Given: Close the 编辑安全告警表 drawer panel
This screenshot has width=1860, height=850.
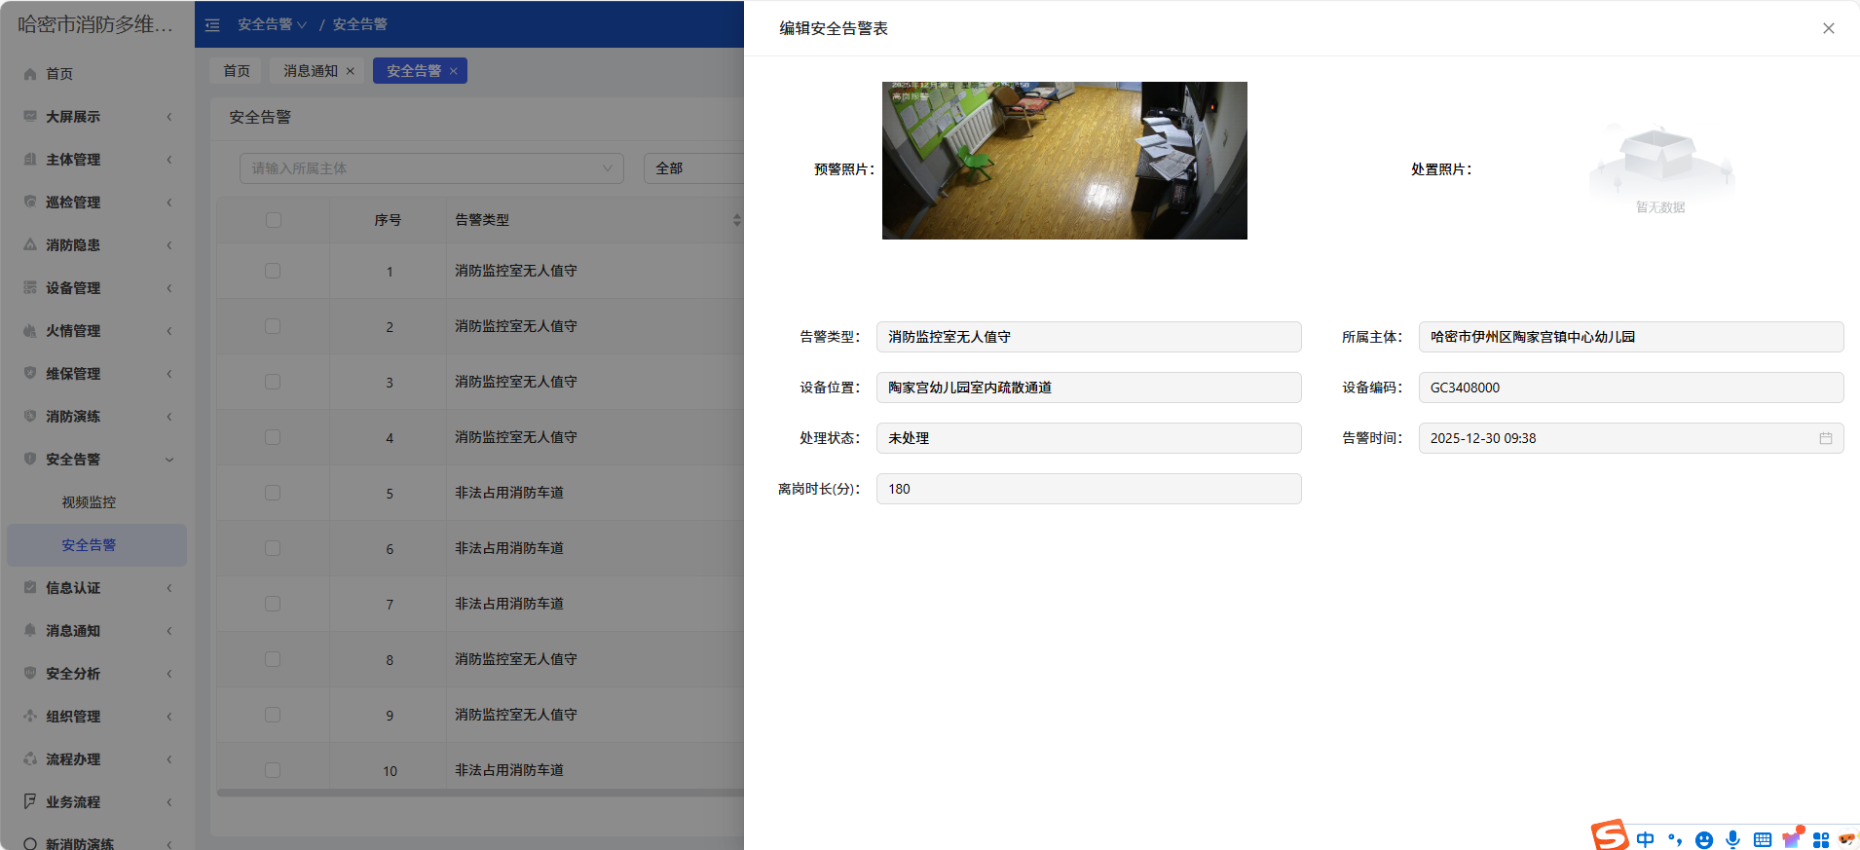Looking at the screenshot, I should tap(1828, 28).
